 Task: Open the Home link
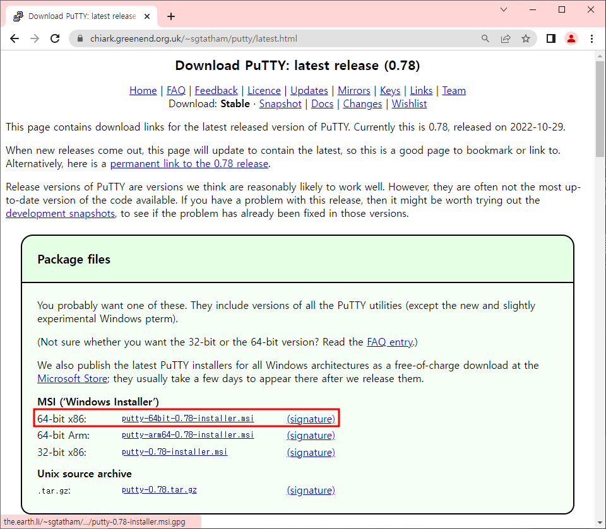(143, 90)
